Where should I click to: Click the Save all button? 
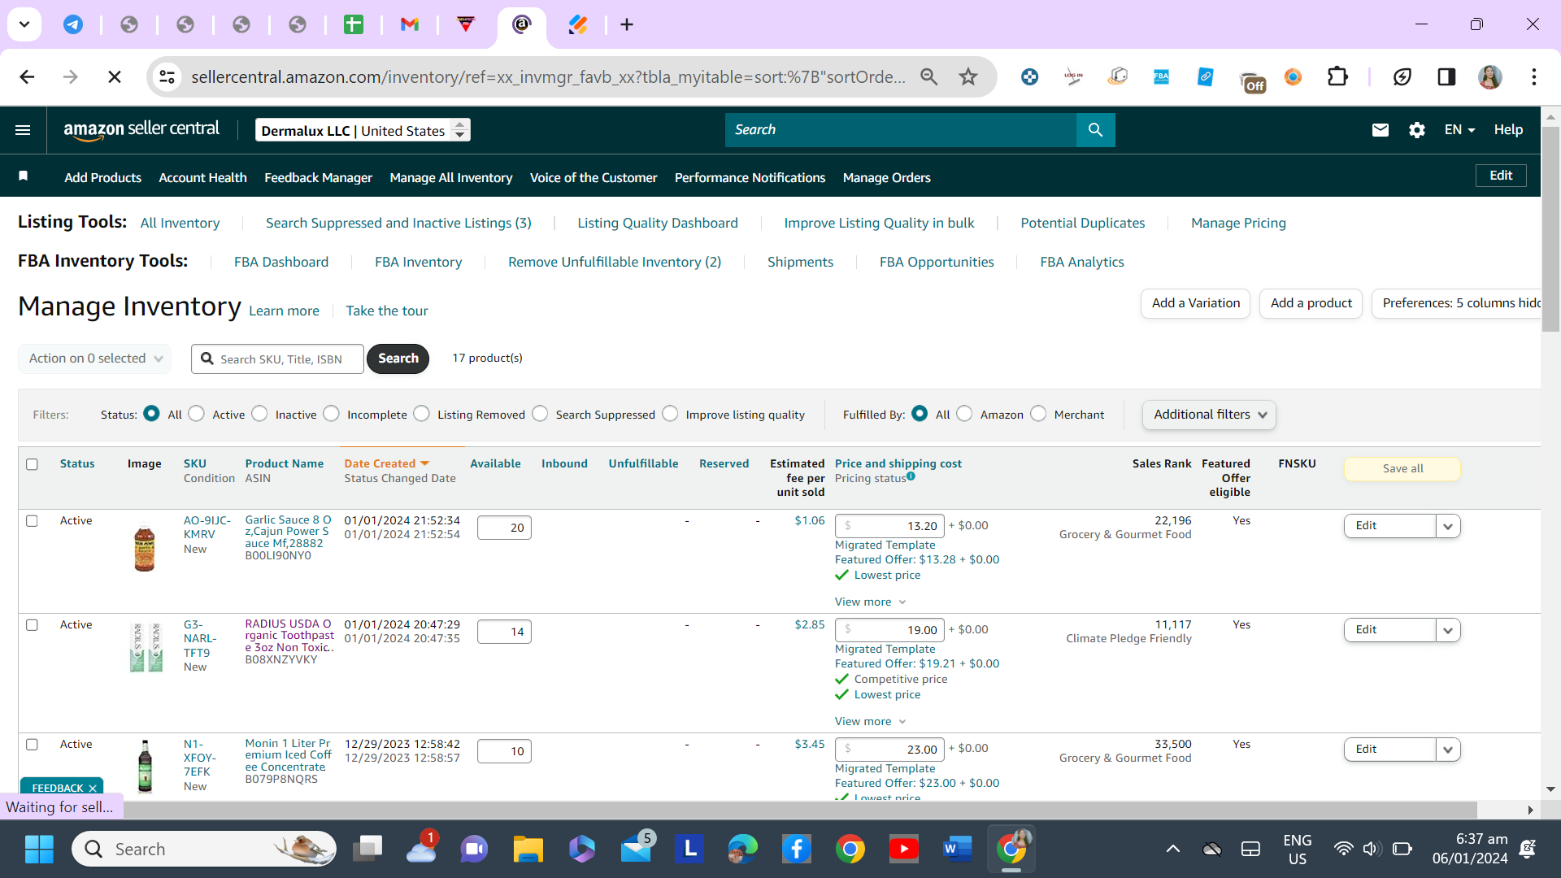point(1402,469)
